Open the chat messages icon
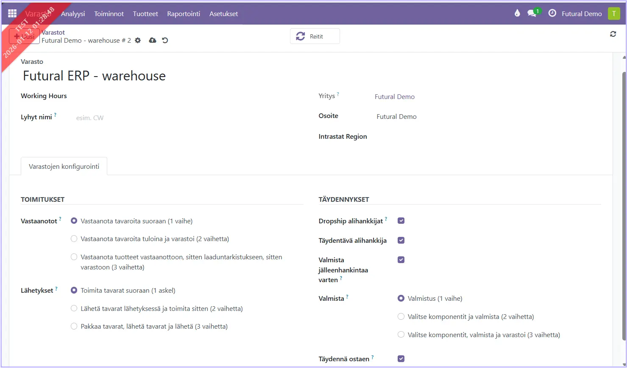This screenshot has height=368, width=627. pos(532,14)
